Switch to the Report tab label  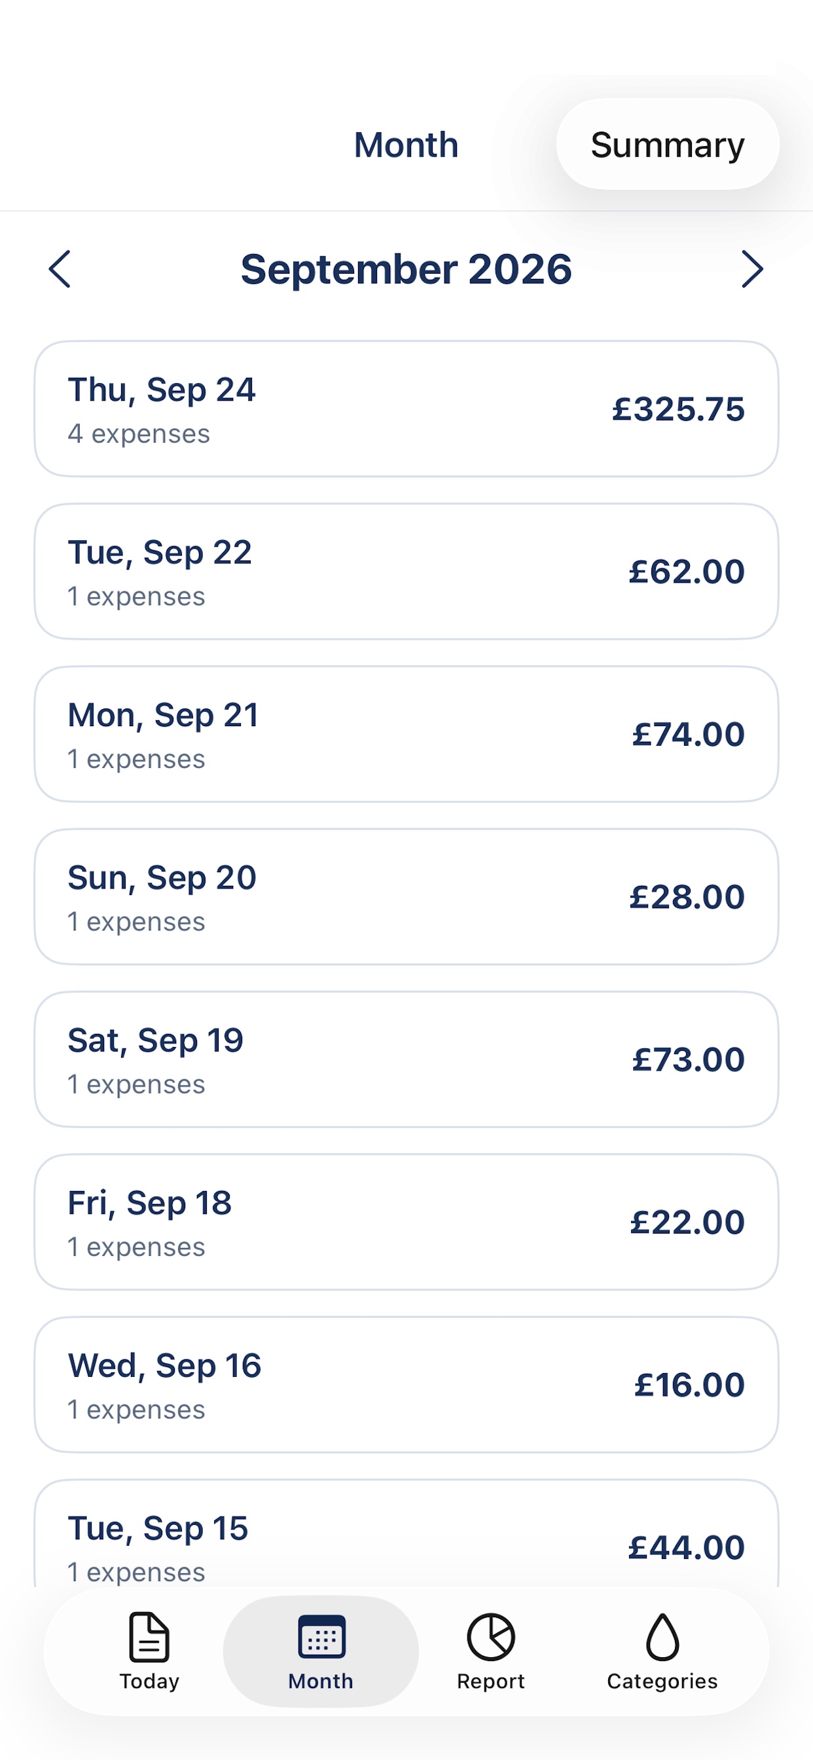pos(490,1681)
